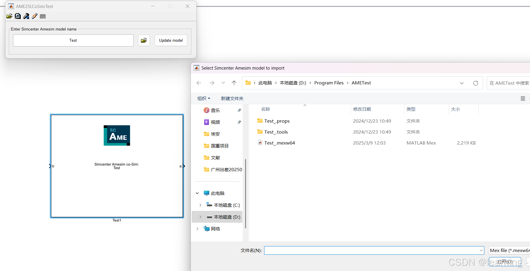Click the open folder icon in AME2SLCoSim toolbar
Viewport: 530px width, 271px height.
pos(9,16)
